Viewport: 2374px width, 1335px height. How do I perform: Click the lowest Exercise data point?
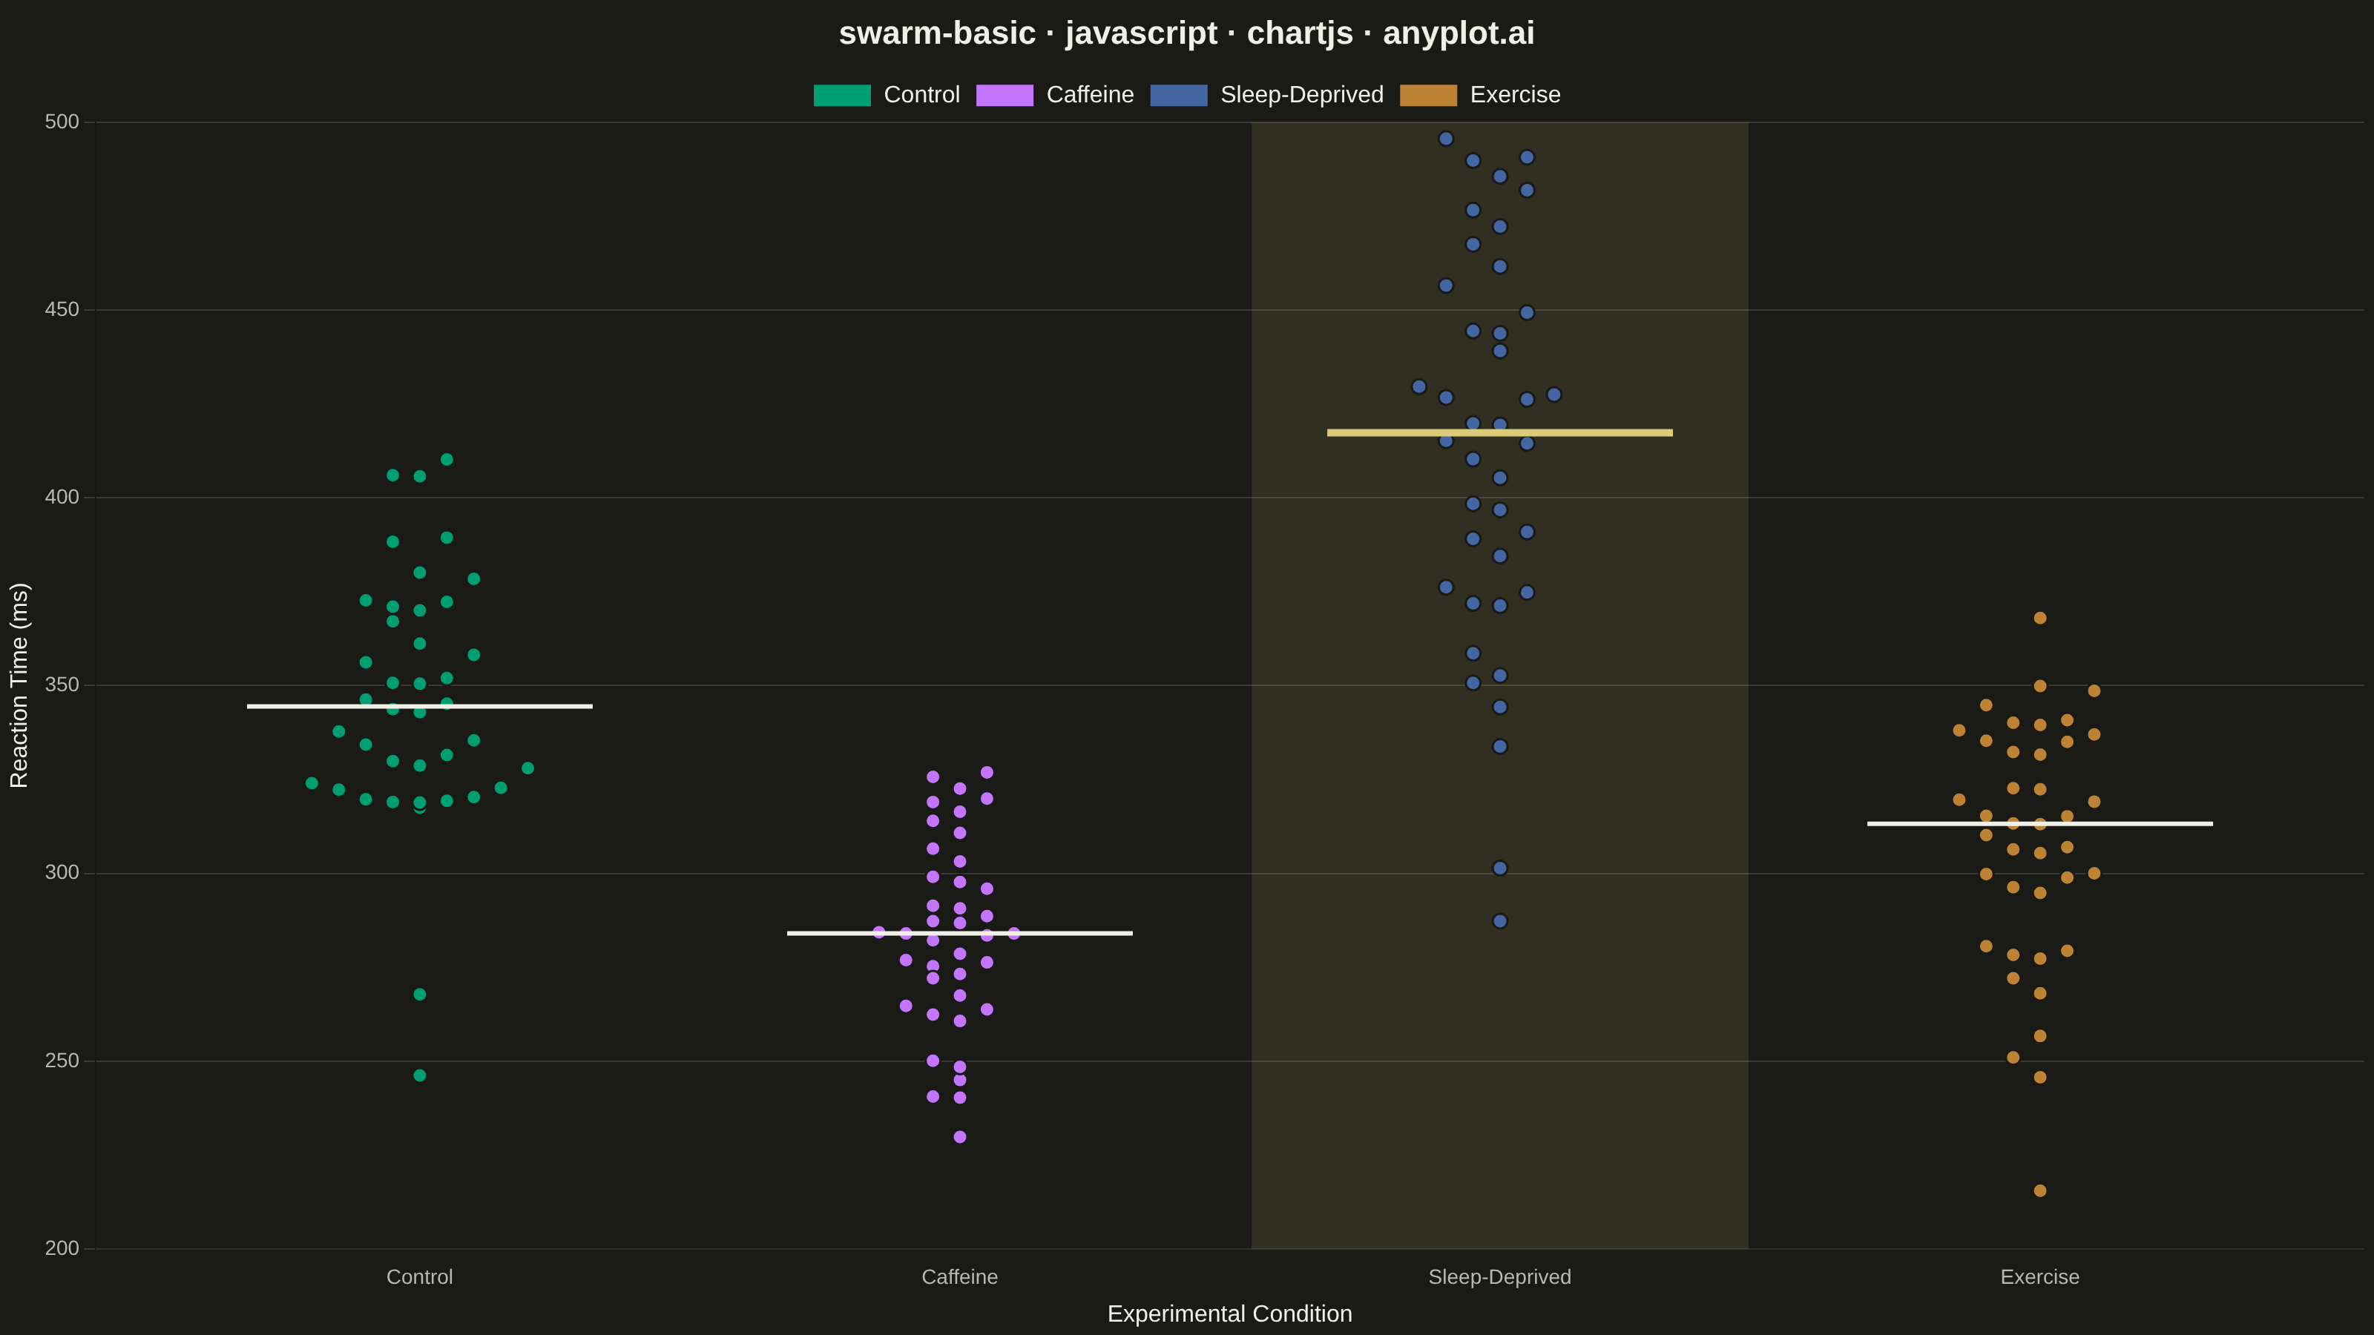click(2039, 1190)
